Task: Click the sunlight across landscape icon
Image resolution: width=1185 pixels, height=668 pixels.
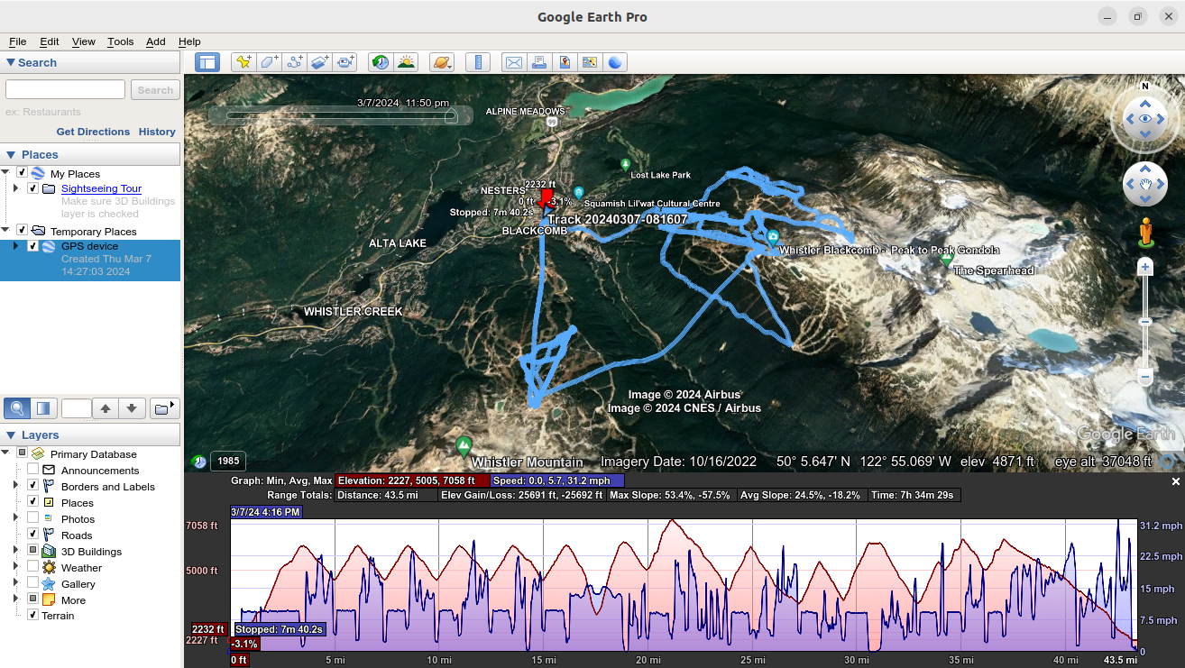Action: click(x=406, y=62)
